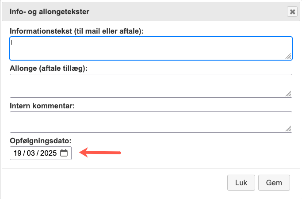Focus the Informationstekst text area

click(151, 48)
